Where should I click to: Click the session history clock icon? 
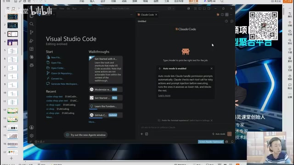(226, 21)
